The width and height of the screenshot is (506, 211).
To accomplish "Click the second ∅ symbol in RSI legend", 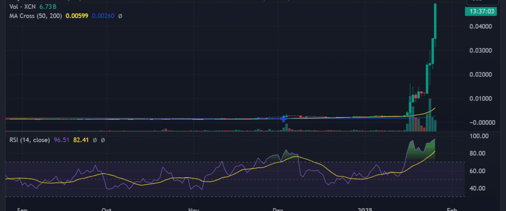I will click(x=103, y=140).
